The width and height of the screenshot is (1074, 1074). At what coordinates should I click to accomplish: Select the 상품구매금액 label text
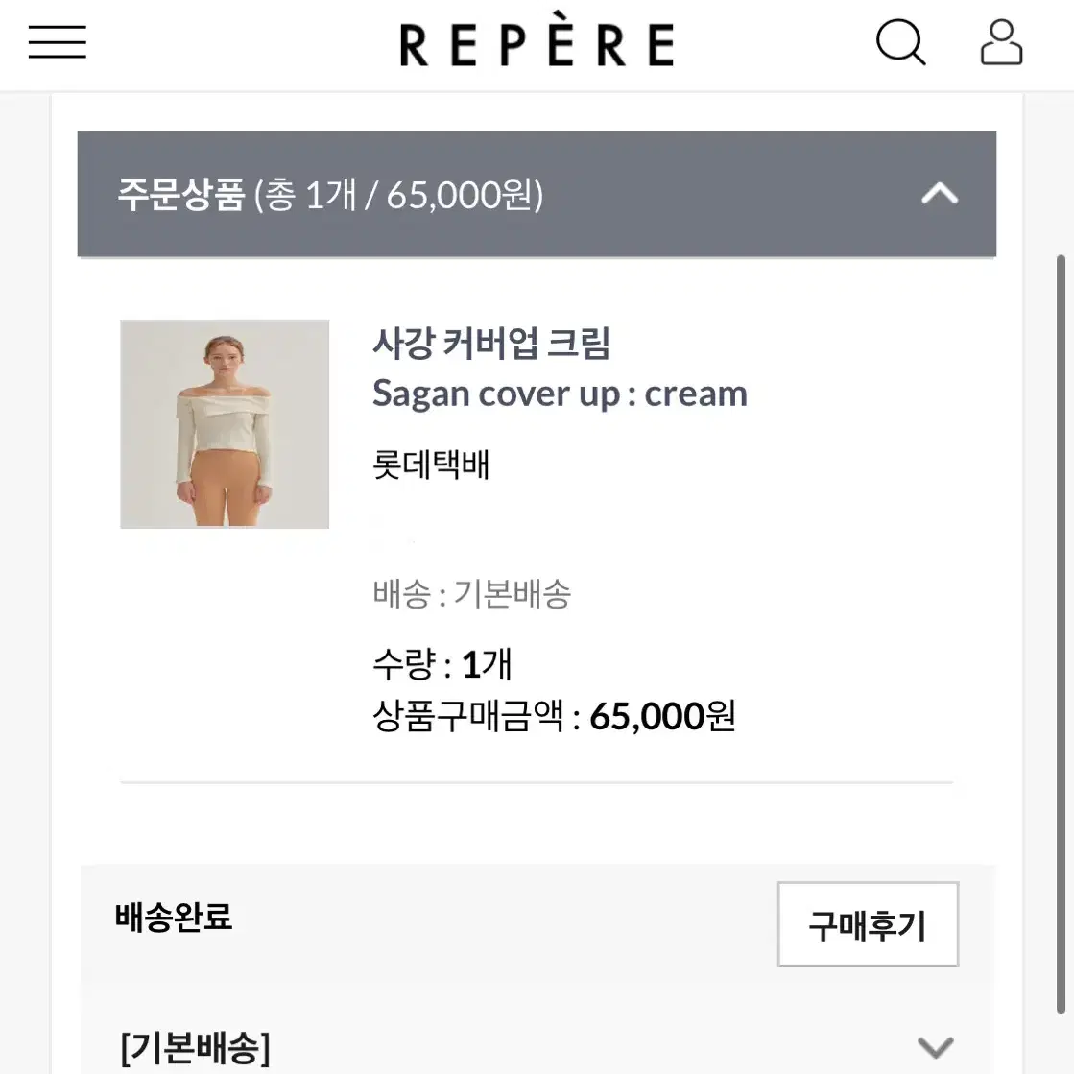point(468,716)
